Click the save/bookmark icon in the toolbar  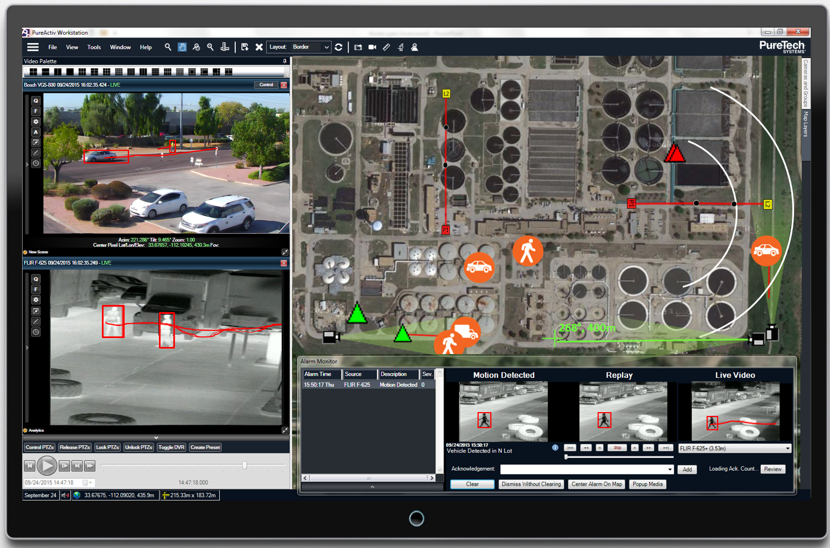tap(244, 47)
